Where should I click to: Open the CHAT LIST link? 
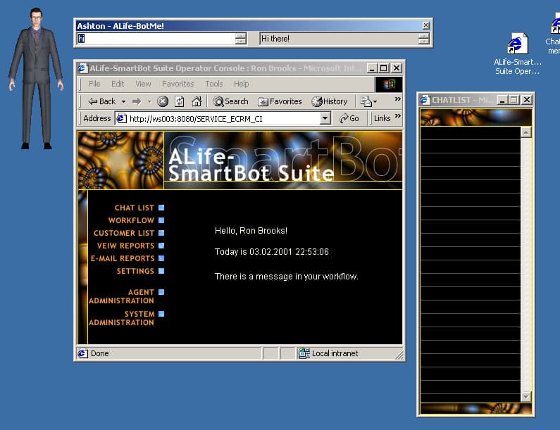[x=135, y=208]
